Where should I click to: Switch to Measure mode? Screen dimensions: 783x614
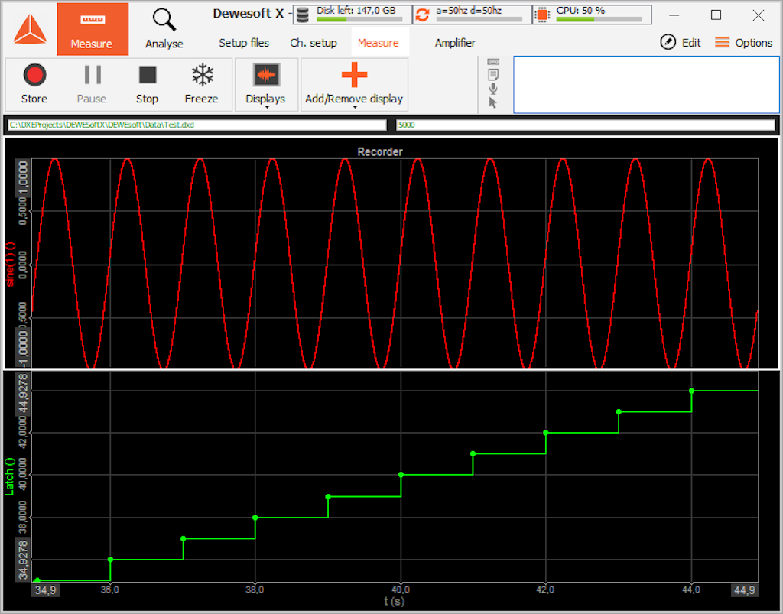(93, 29)
